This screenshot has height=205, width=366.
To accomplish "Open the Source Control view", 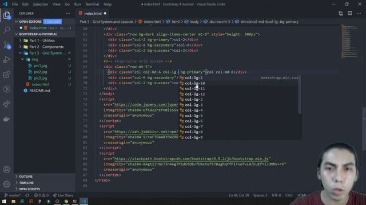I will click(x=7, y=44).
